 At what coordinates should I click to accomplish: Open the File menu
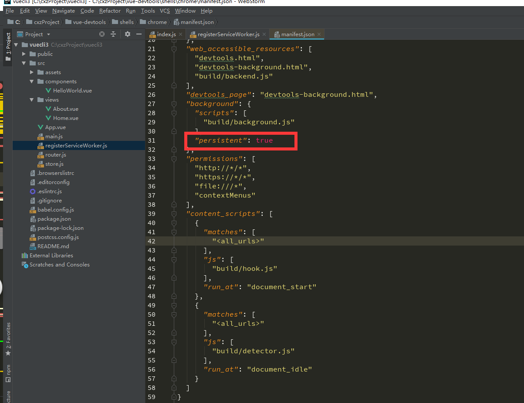click(x=10, y=11)
